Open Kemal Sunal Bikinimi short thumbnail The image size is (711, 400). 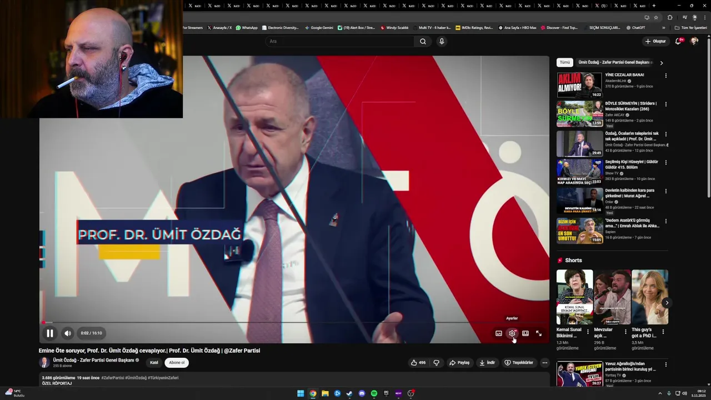[574, 297]
